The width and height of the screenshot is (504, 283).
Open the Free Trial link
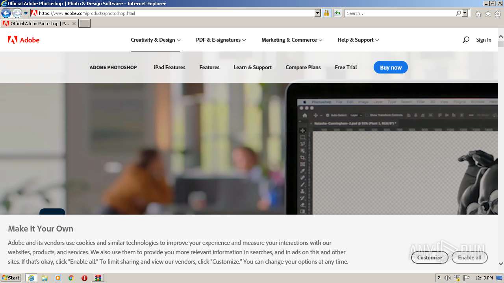pos(346,67)
